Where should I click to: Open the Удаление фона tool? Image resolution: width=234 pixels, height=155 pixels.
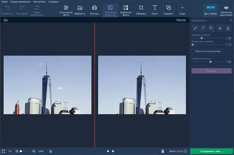[126, 10]
